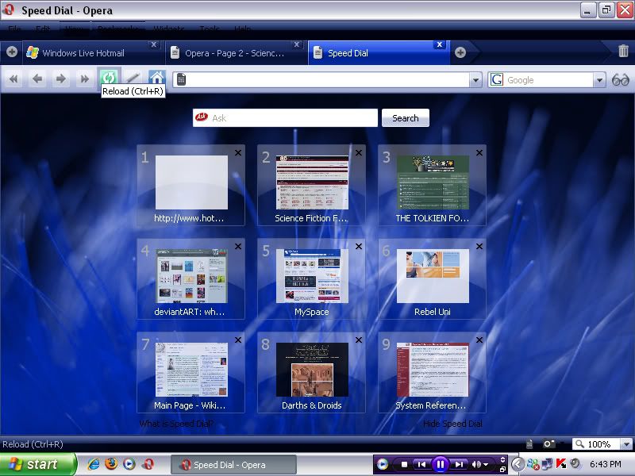Image resolution: width=635 pixels, height=476 pixels.
Task: Click the Ask logo in the Speed Dial search
Action: point(202,117)
